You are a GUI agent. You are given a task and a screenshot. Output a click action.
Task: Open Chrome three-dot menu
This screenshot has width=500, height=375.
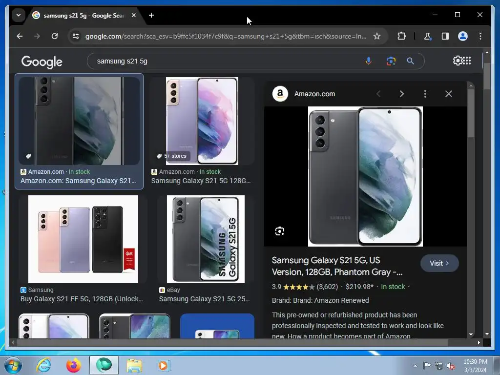[x=480, y=36]
